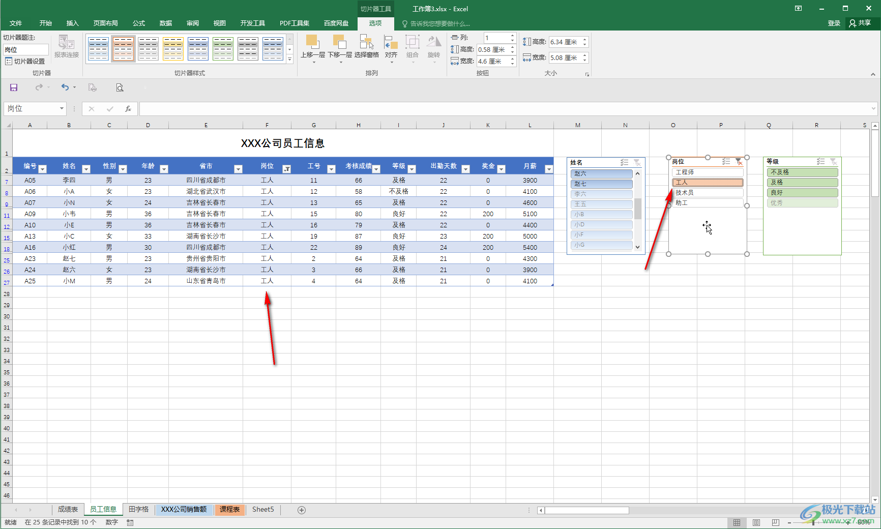Viewport: 881px width, 529px height.
Task: Click the Undo arrow icon
Action: pos(65,87)
